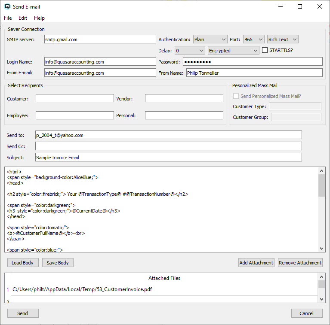Screen dimensions: 330x325
Task: Click the Send to address field
Action: point(169,135)
